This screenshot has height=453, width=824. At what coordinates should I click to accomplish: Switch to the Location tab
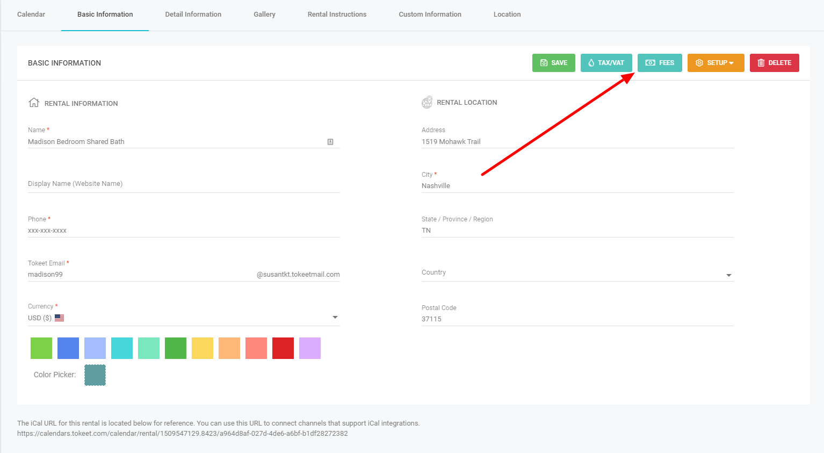pyautogui.click(x=507, y=15)
